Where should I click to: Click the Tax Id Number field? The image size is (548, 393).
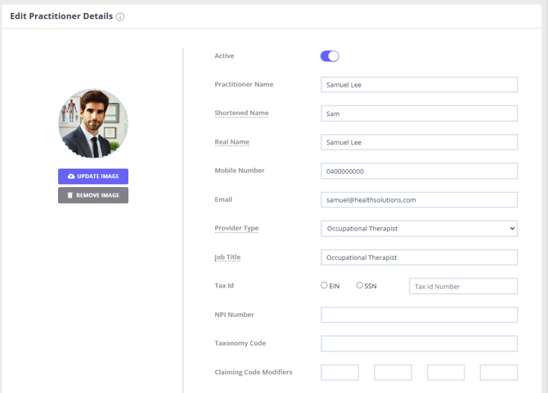click(x=463, y=286)
